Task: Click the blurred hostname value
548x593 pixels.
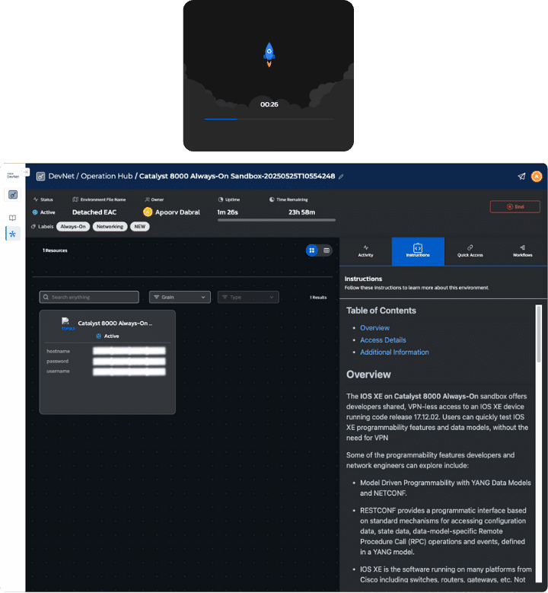Action: 129,351
